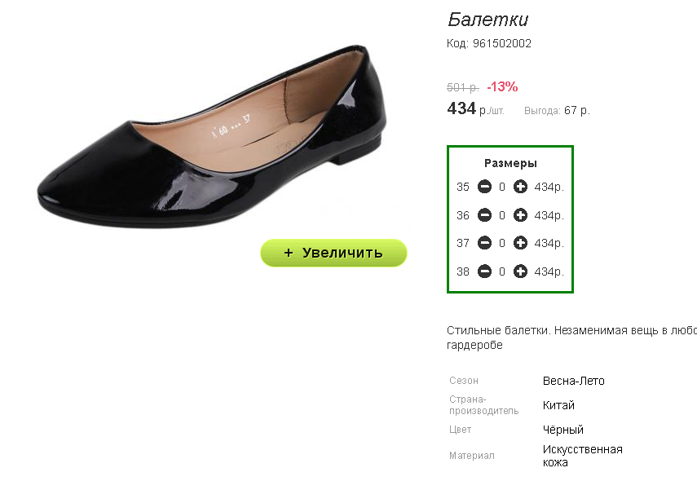
Task: Select the quantity value for size 38
Action: pyautogui.click(x=502, y=271)
